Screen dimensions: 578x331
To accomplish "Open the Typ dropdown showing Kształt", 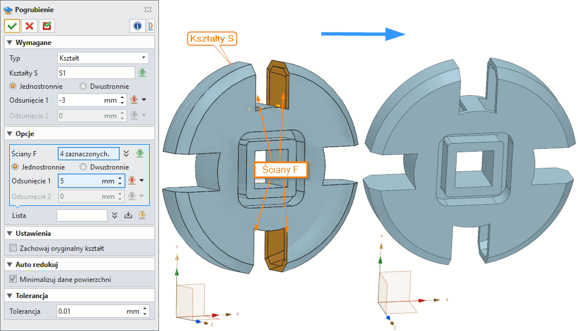I will tap(103, 58).
